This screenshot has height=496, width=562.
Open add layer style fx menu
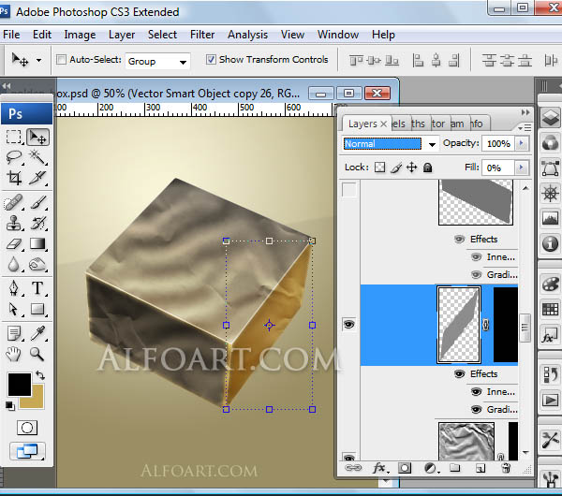pyautogui.click(x=379, y=468)
